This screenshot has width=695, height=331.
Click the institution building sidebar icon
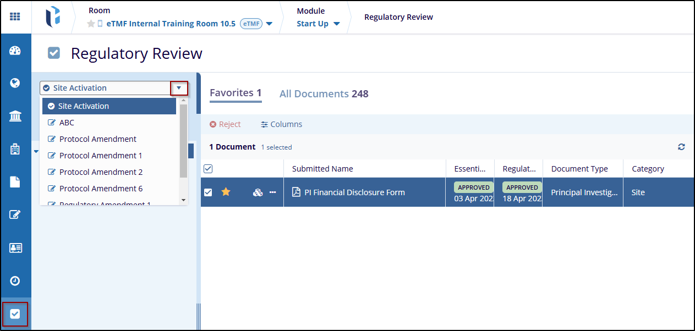(15, 116)
